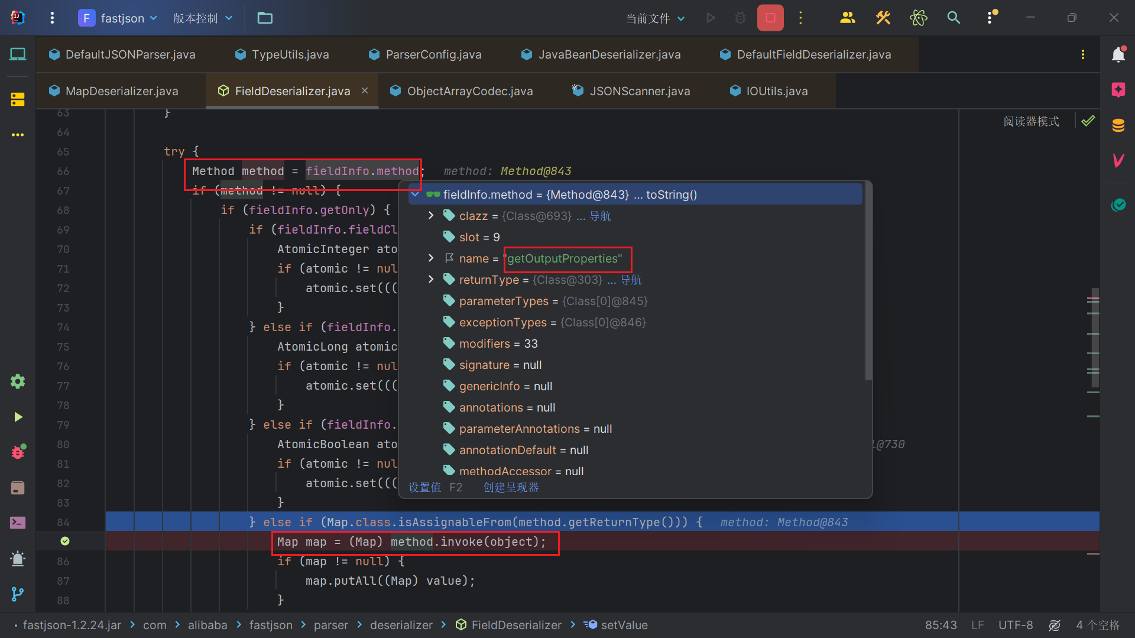Viewport: 1135px width, 638px height.
Task: Select the modifiers = 33 row
Action: [635, 344]
